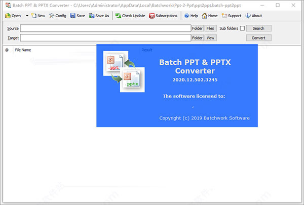304x205 pixels.
Task: Click the Target path input field
Action: (x=106, y=38)
